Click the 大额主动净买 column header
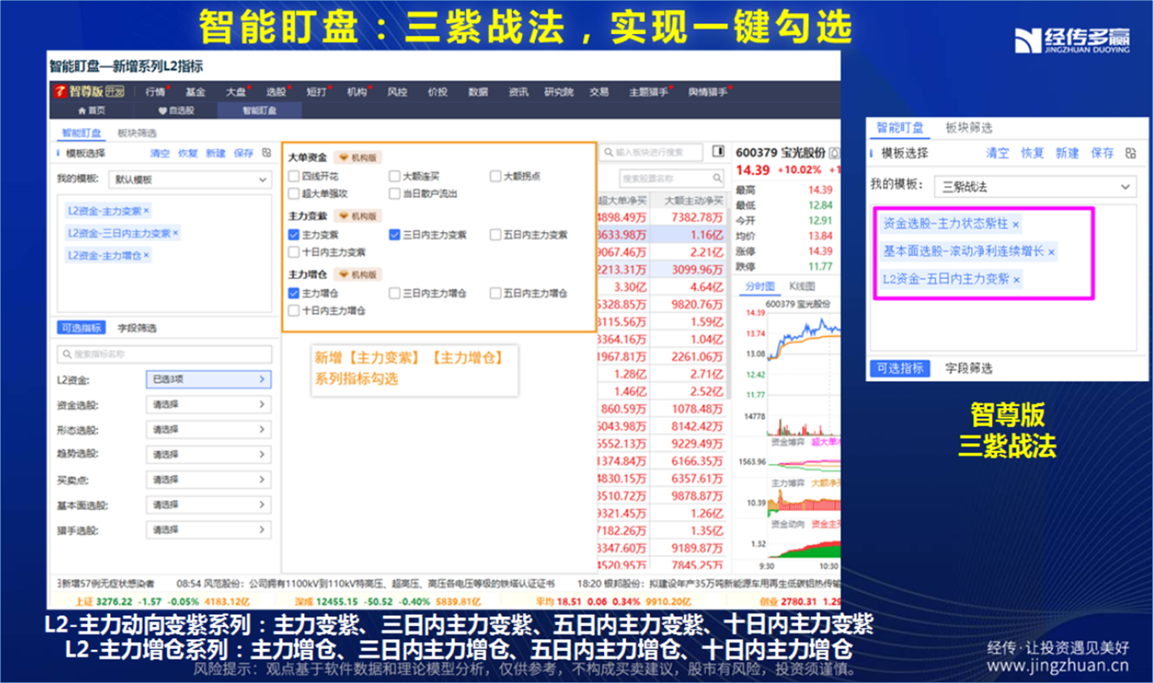Screen dimensions: 1153x683 coord(693,200)
